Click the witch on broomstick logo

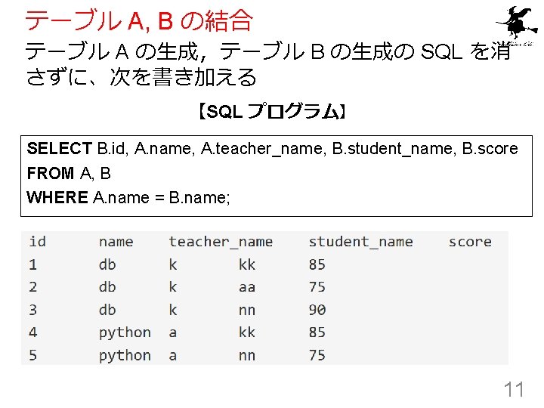(x=516, y=23)
